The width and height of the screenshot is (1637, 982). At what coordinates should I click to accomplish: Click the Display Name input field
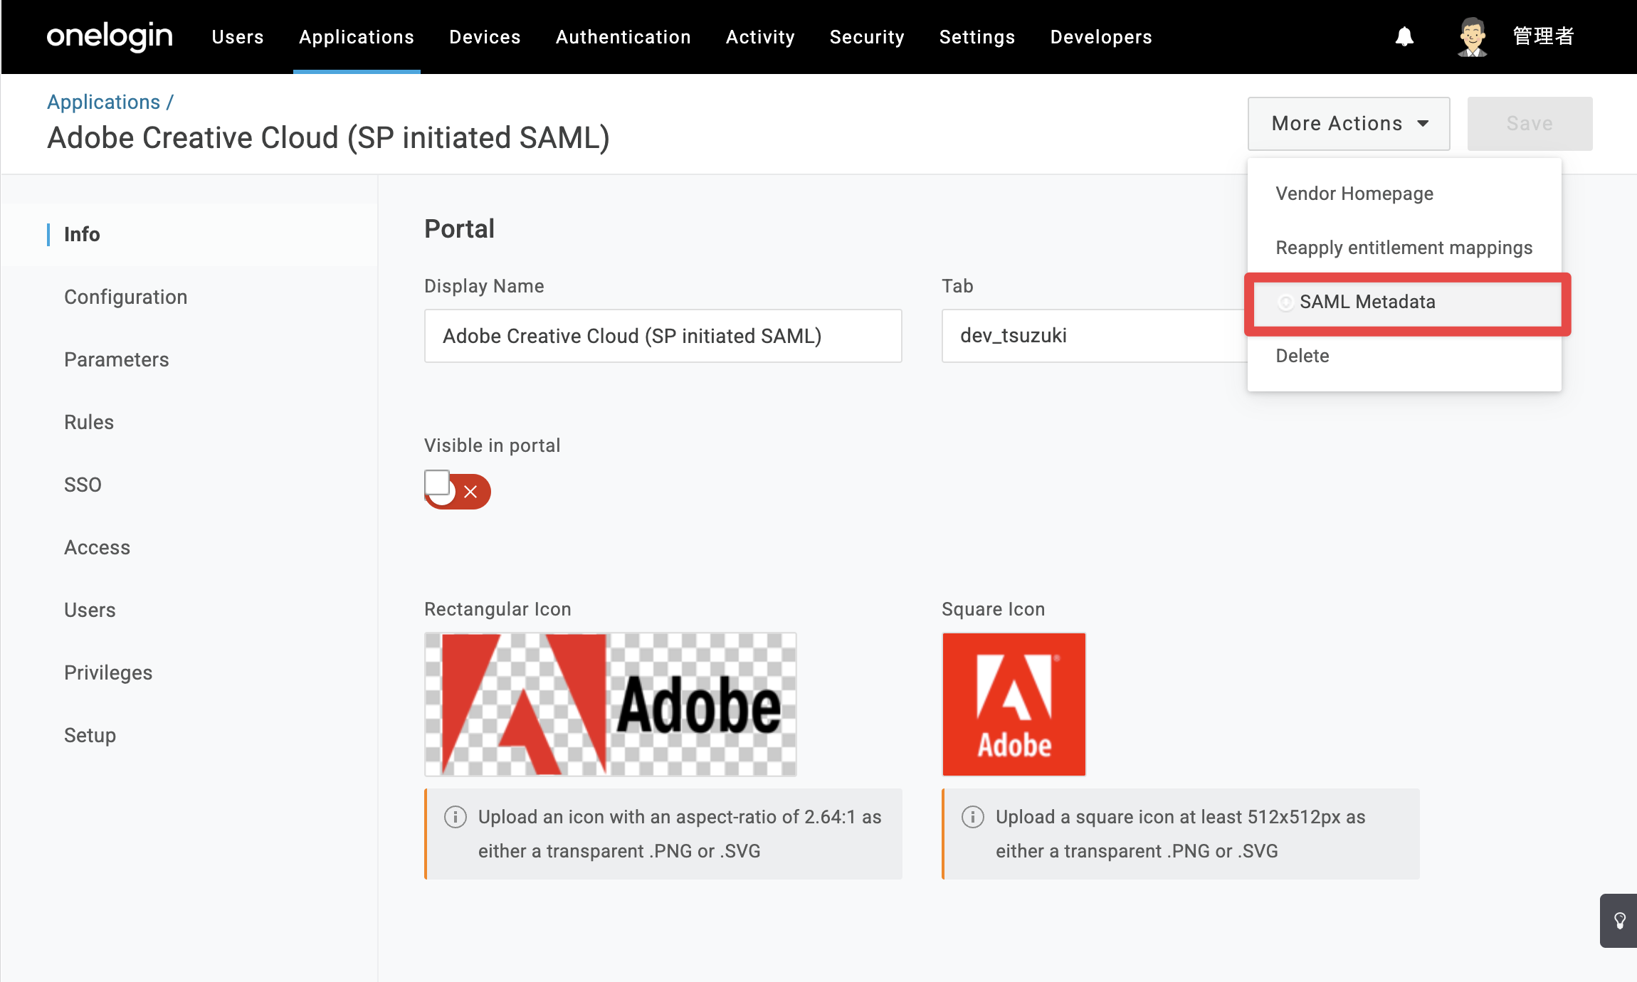pos(663,336)
